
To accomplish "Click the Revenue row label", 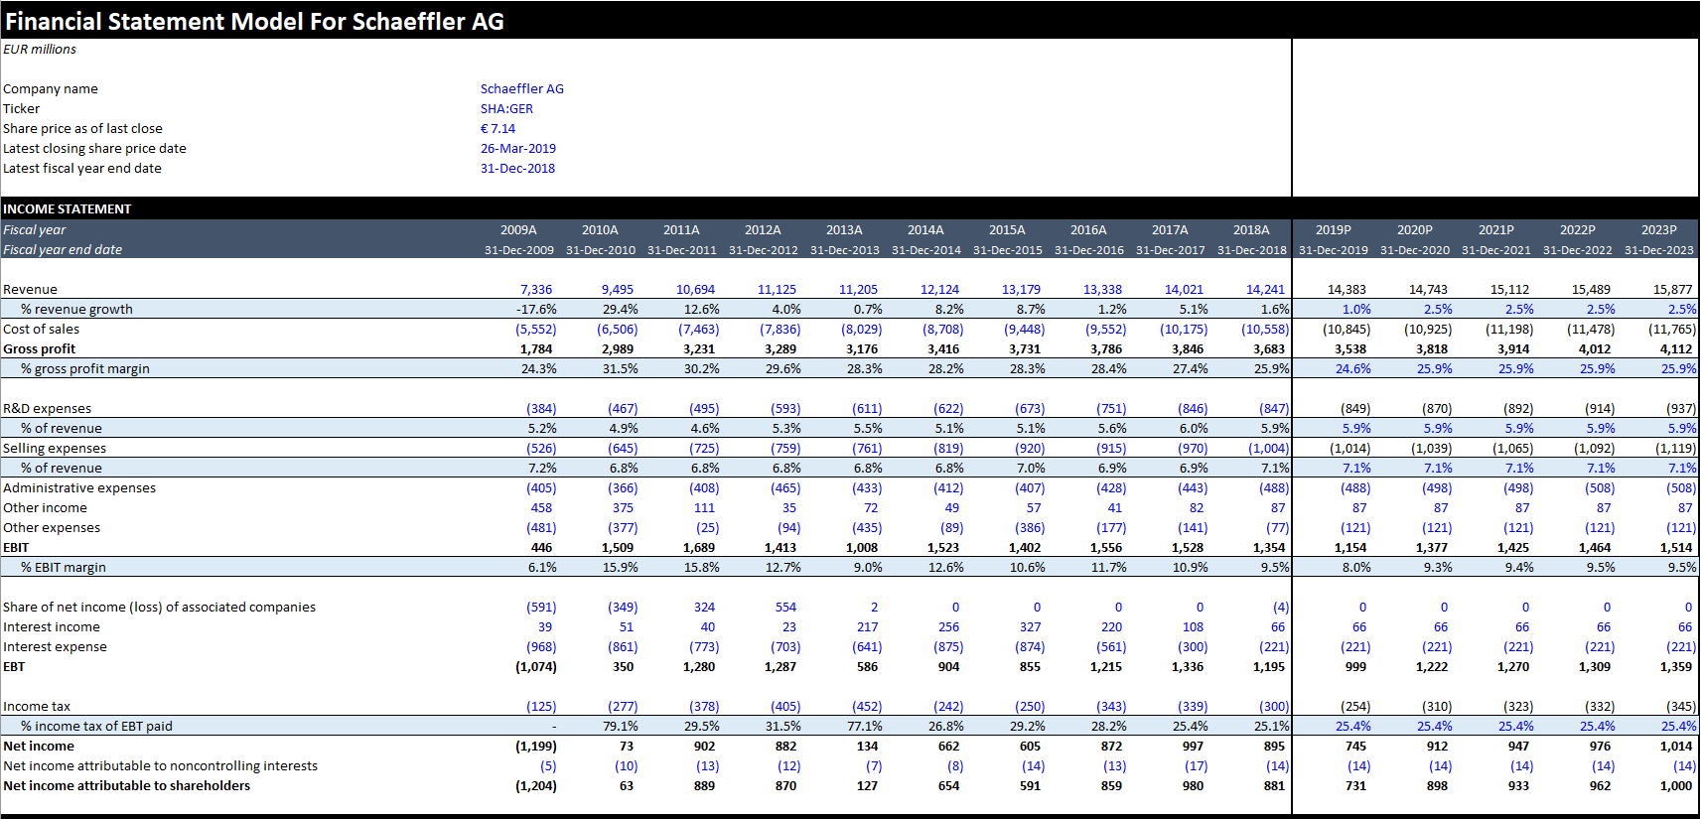I will pyautogui.click(x=30, y=290).
